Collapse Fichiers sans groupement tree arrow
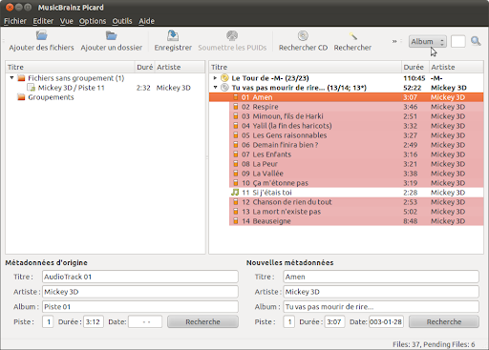489x350 pixels. 11,78
